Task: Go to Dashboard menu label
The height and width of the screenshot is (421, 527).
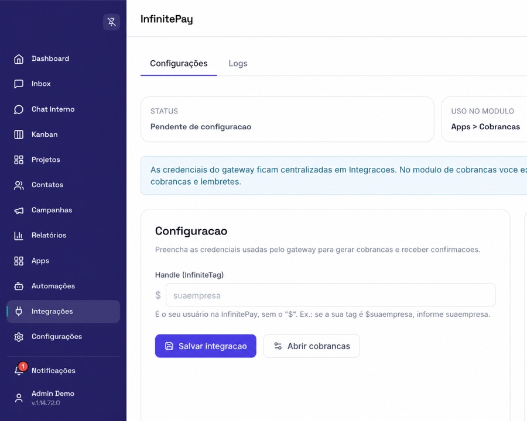Action: [50, 58]
